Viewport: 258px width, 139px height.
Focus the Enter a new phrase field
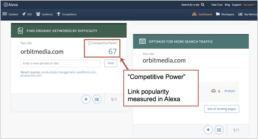(x=60, y=63)
